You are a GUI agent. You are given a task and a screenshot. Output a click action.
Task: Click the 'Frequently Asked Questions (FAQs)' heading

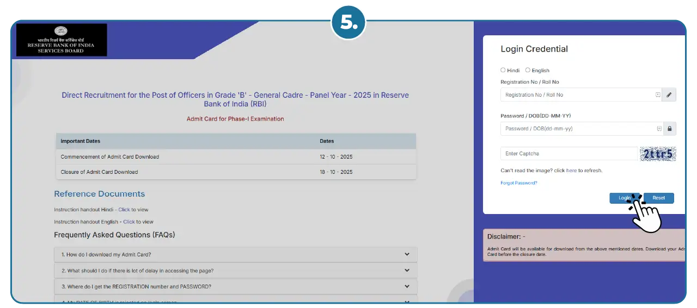point(114,235)
